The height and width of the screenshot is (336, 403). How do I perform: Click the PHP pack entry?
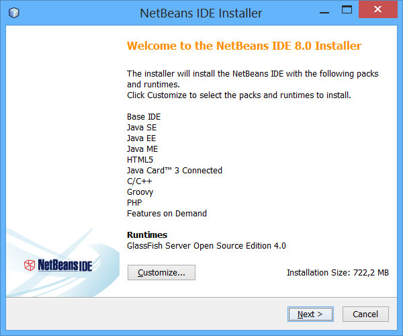134,203
